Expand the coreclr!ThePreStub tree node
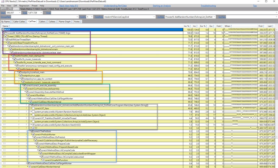The width and height of the screenshot is (278, 168). point(30,131)
